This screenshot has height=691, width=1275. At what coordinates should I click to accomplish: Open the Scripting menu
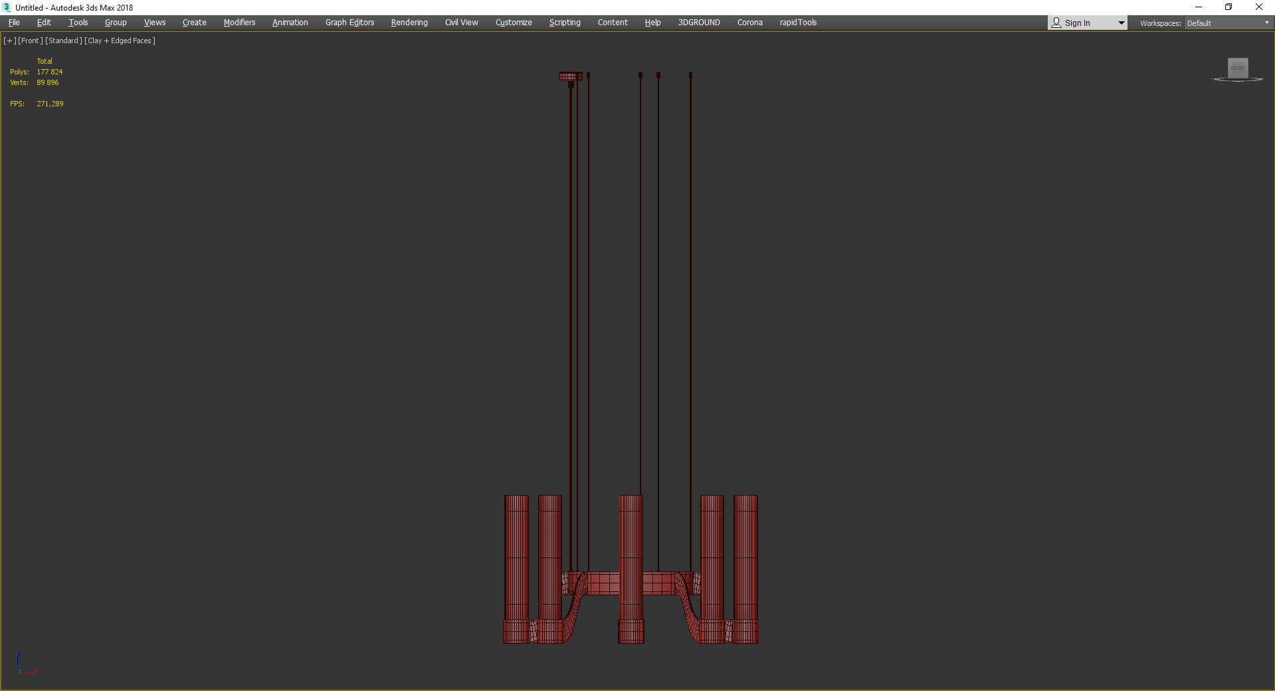click(x=565, y=23)
